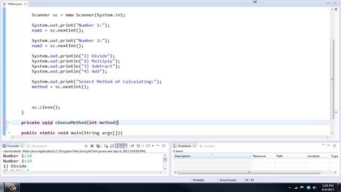Click the error marker beside chooseMethod line

pyautogui.click(x=4, y=123)
